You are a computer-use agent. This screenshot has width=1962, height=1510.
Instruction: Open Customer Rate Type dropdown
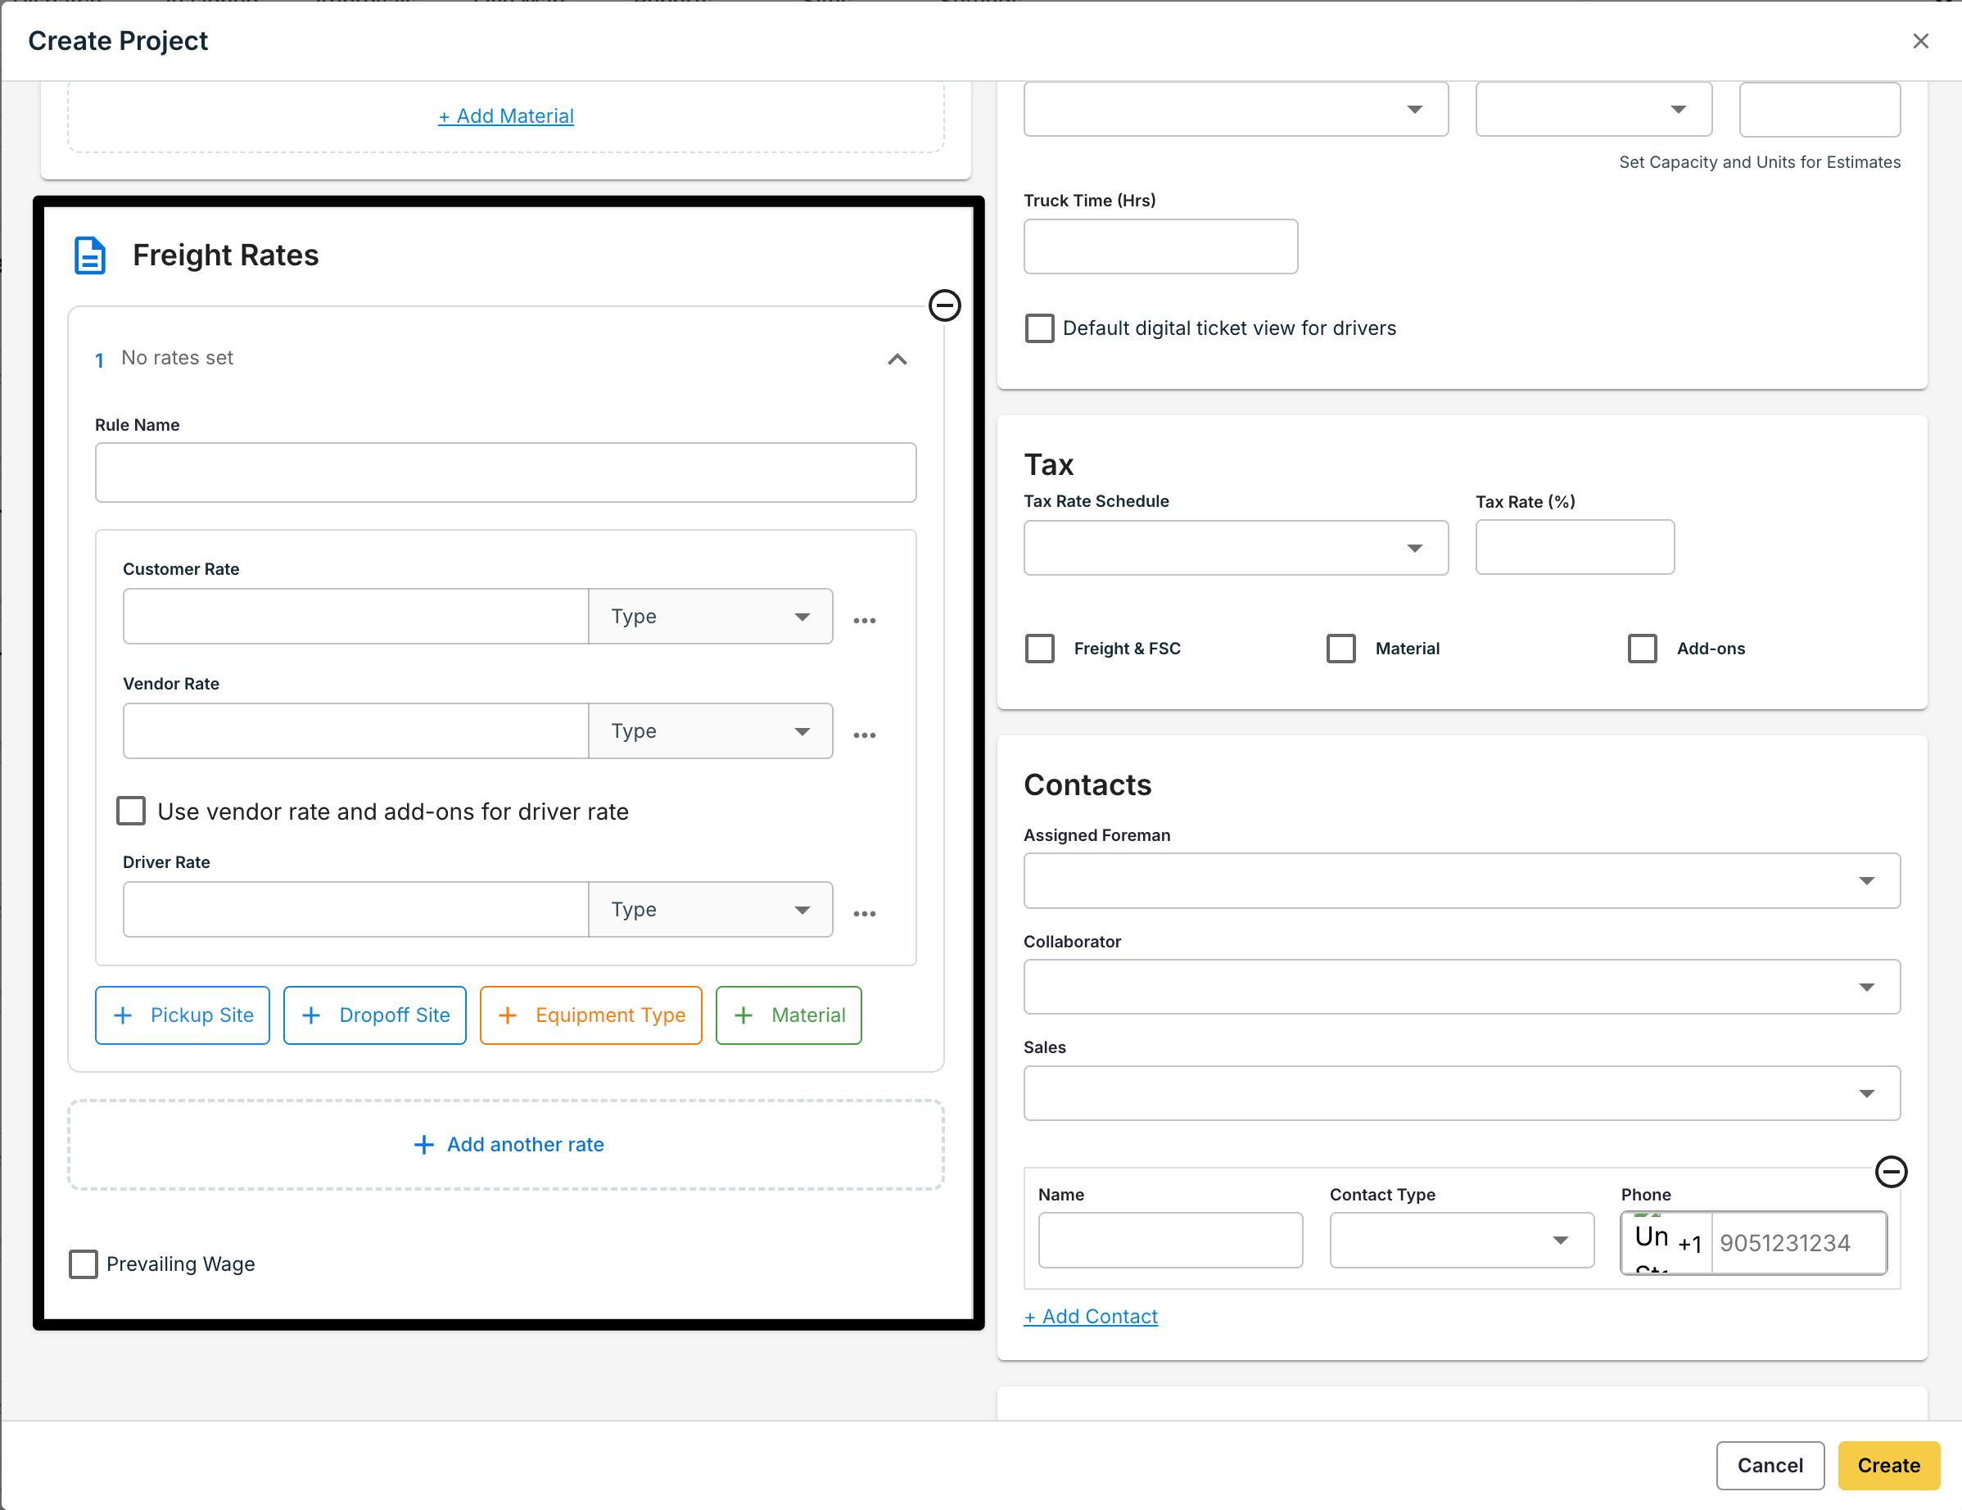click(x=711, y=617)
